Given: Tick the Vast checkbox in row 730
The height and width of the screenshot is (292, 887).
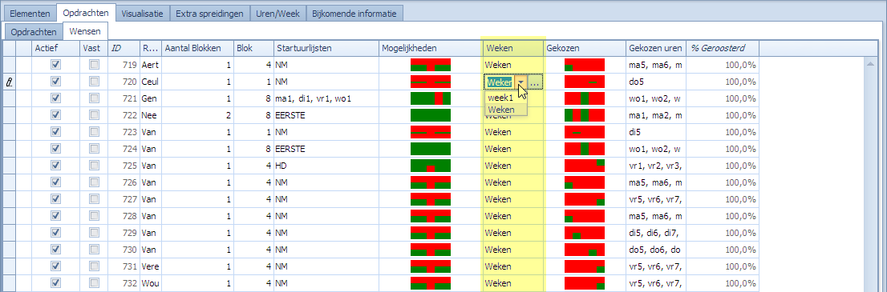Looking at the screenshot, I should (x=95, y=250).
